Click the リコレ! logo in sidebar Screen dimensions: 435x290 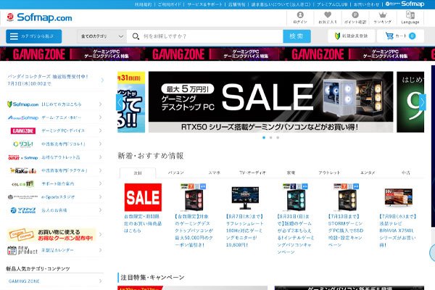(23, 144)
